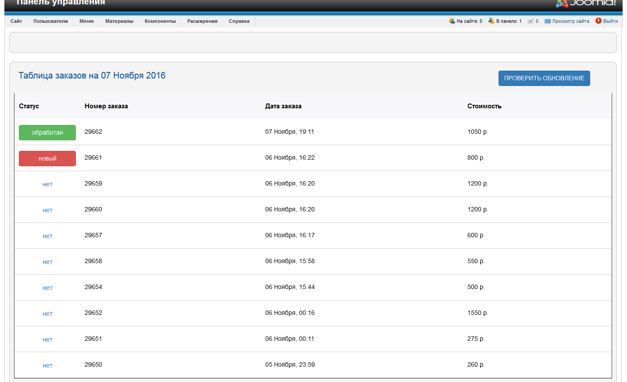
Task: Click the 'Выйти' logout link
Action: [x=610, y=21]
